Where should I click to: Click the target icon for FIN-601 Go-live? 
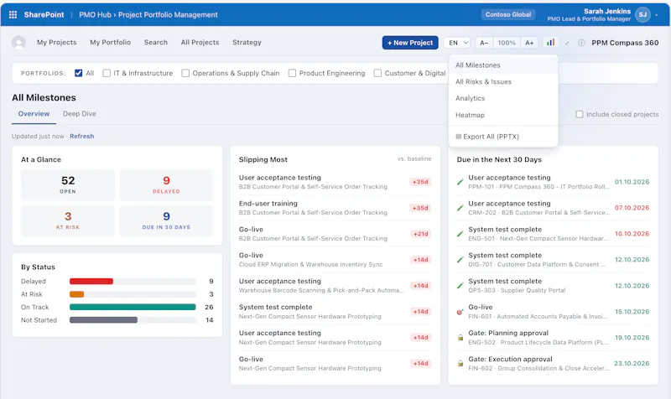(x=460, y=312)
